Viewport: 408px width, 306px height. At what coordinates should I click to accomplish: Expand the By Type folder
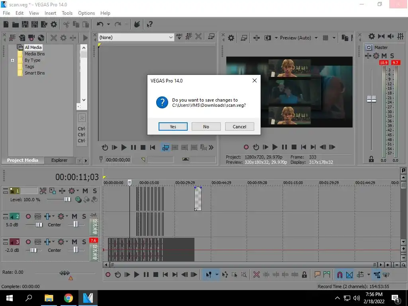coord(12,61)
